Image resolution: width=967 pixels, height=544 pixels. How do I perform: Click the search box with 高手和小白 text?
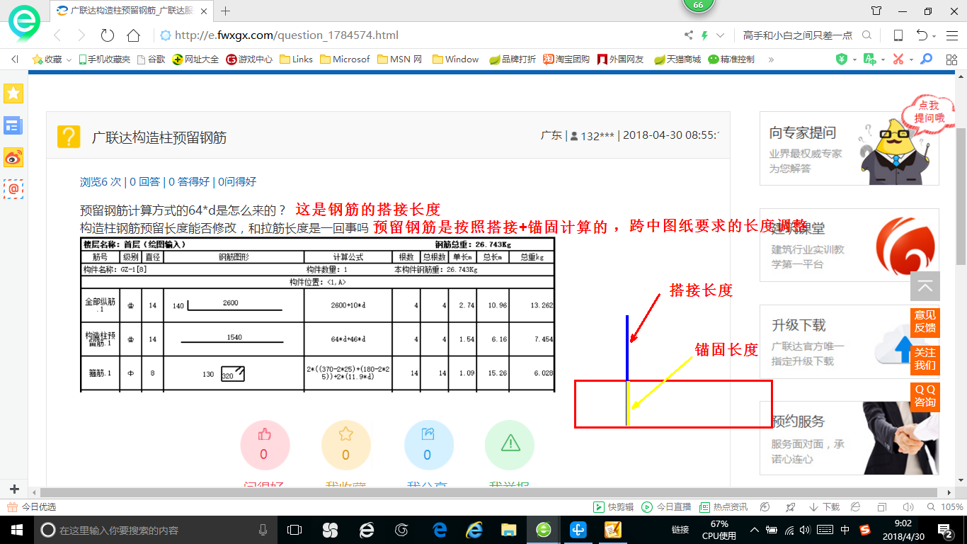[x=797, y=35]
